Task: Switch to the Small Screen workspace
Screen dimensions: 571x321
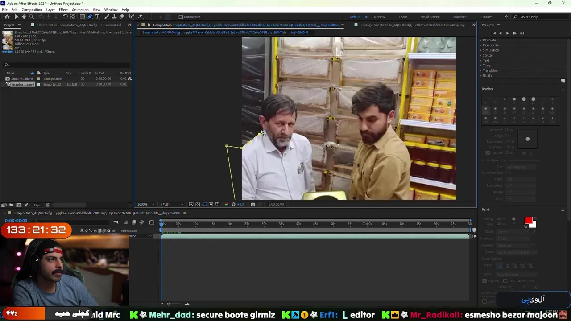Action: tap(429, 17)
